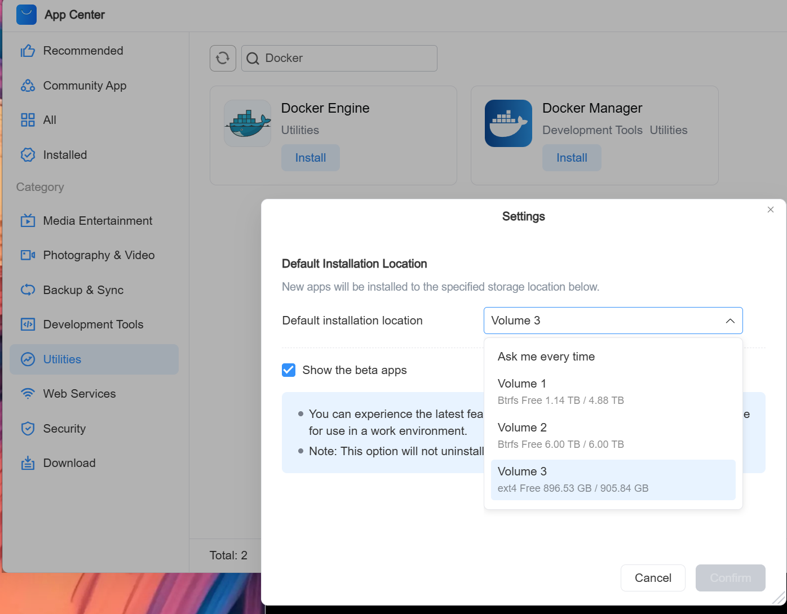Click the Installed badge icon
Viewport: 787px width, 614px height.
[28, 155]
